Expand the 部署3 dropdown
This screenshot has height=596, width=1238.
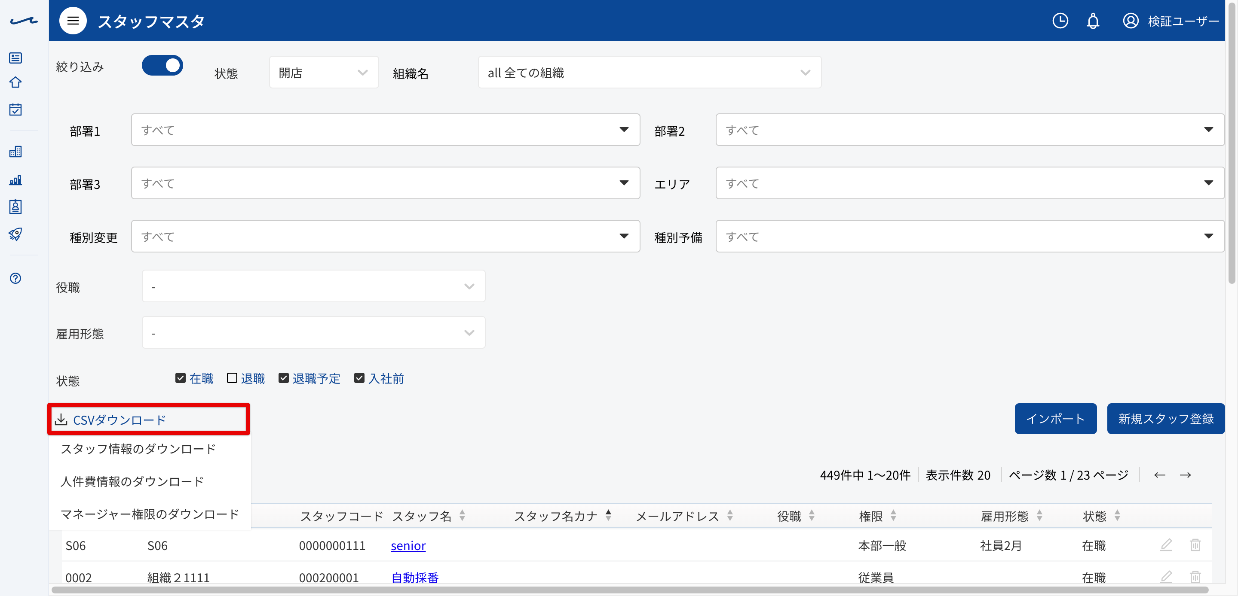coord(386,183)
